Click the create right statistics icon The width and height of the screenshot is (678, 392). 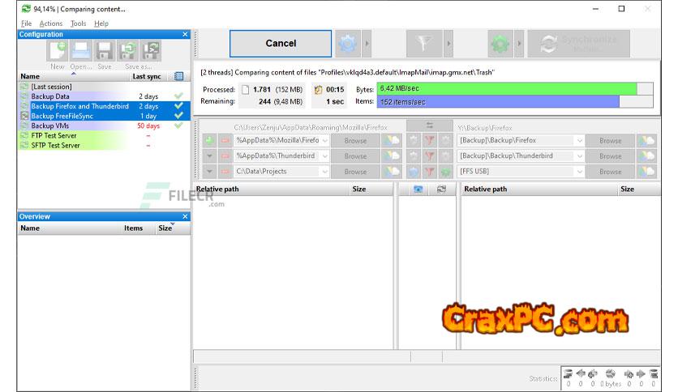pos(629,373)
